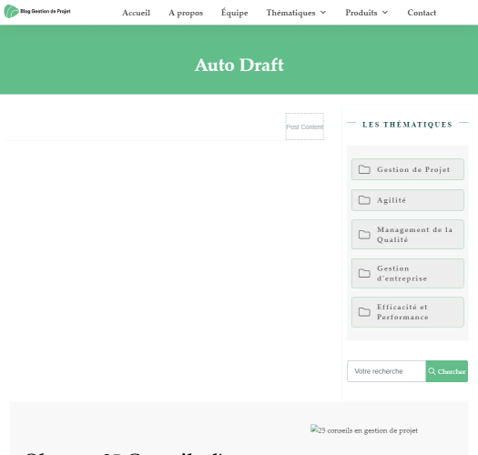
Task: Click the folder icon beside Gestion d'entreprise
Action: [364, 273]
